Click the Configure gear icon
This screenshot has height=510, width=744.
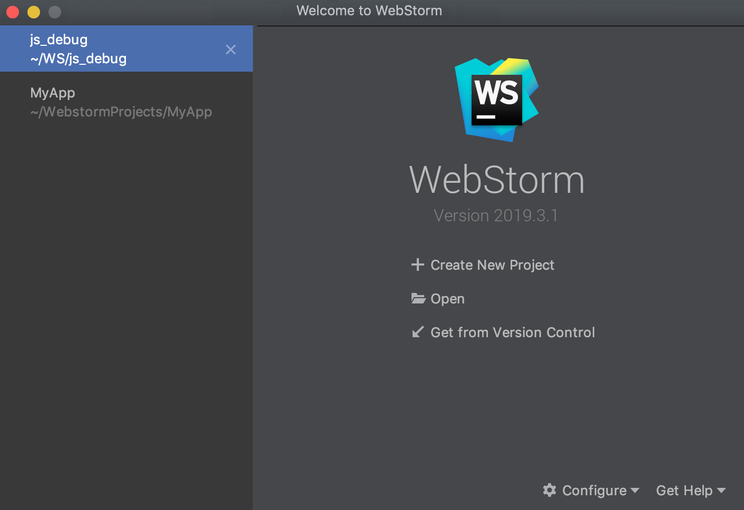[550, 490]
